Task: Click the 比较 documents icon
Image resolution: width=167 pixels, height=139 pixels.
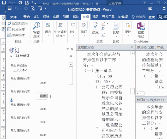Action: [x=116, y=26]
